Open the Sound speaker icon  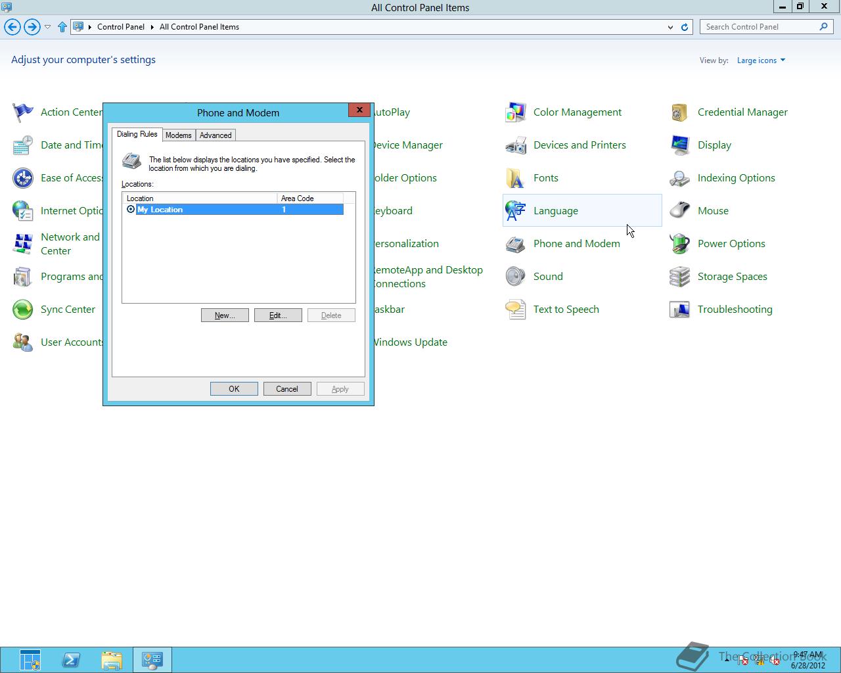[516, 277]
